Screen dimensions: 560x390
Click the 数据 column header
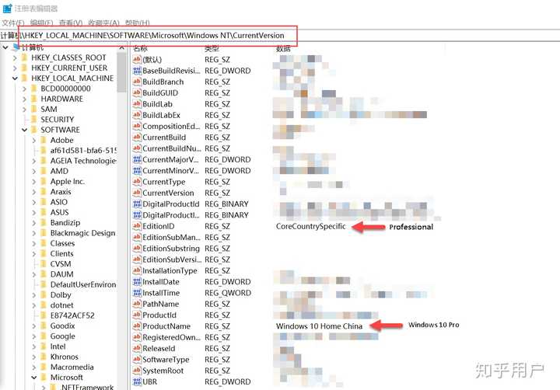click(x=283, y=48)
